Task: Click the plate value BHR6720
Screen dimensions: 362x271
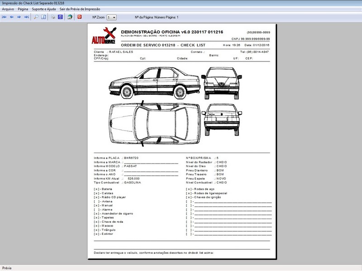Action: (x=131, y=158)
